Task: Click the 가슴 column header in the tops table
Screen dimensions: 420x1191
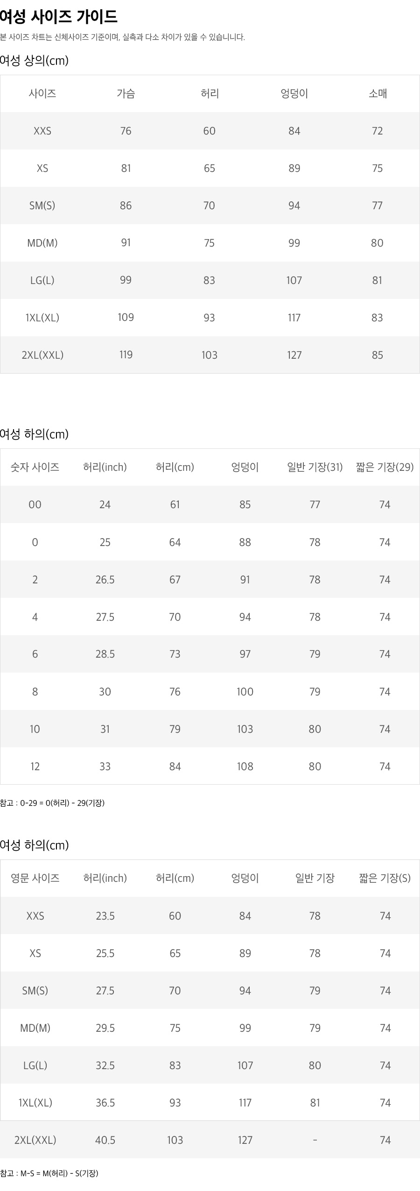Action: pyautogui.click(x=126, y=93)
